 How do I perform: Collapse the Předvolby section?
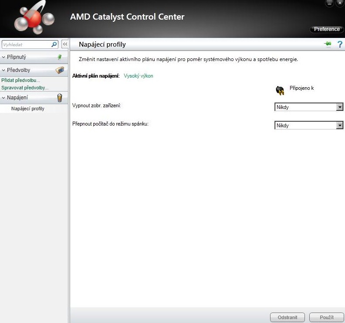(3, 70)
